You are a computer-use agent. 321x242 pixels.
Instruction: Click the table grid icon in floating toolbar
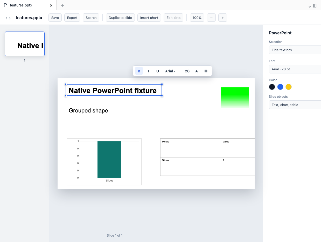coord(206,71)
